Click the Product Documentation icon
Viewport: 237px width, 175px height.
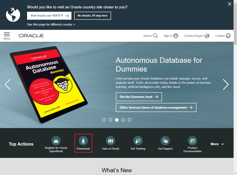(x=192, y=141)
